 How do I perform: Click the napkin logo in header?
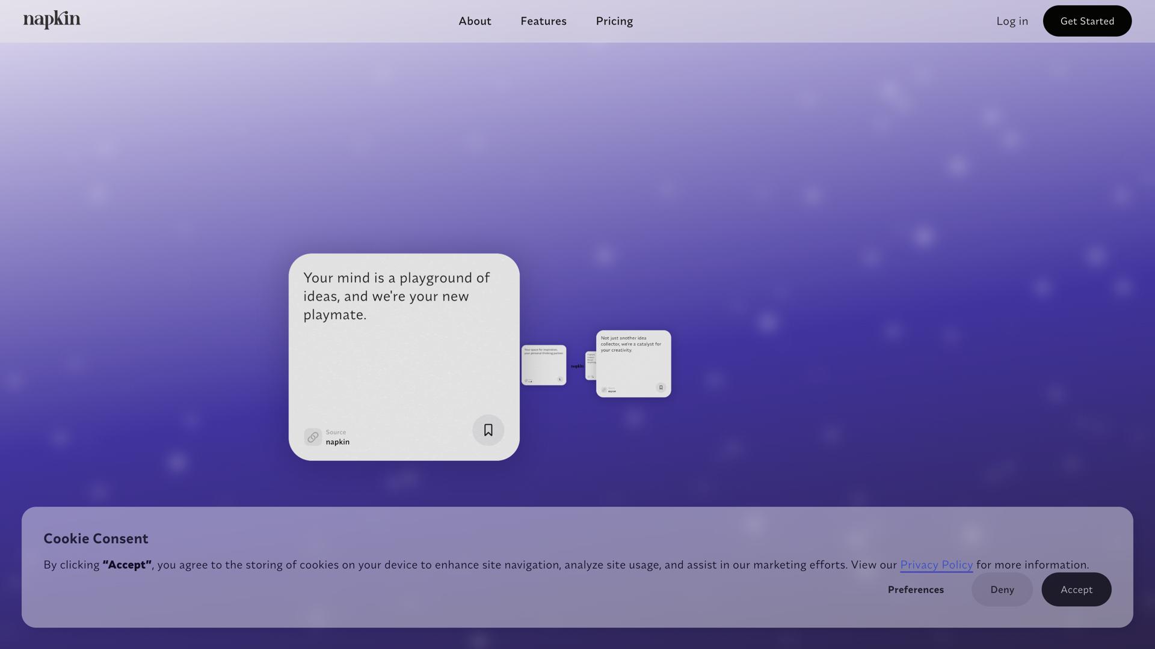[52, 20]
